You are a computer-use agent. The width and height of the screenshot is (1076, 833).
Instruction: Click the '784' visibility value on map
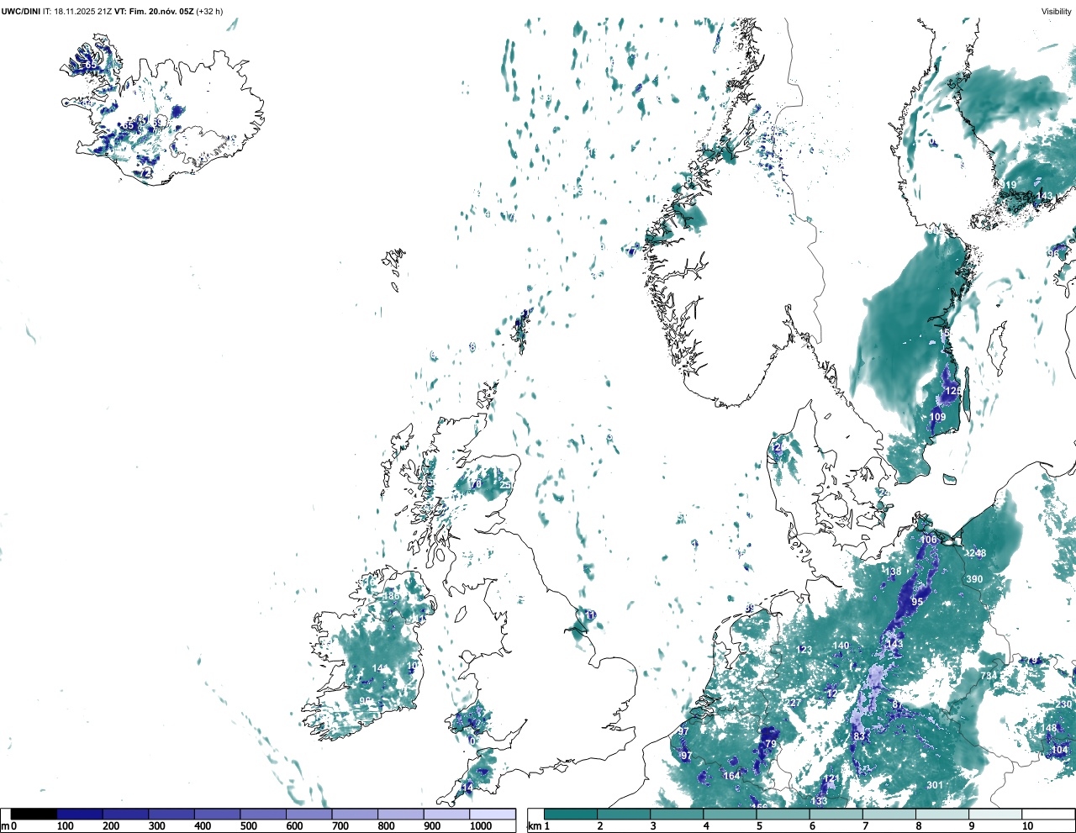[989, 676]
